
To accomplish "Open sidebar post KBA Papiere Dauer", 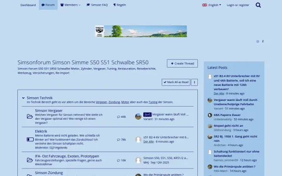I will (227, 115).
